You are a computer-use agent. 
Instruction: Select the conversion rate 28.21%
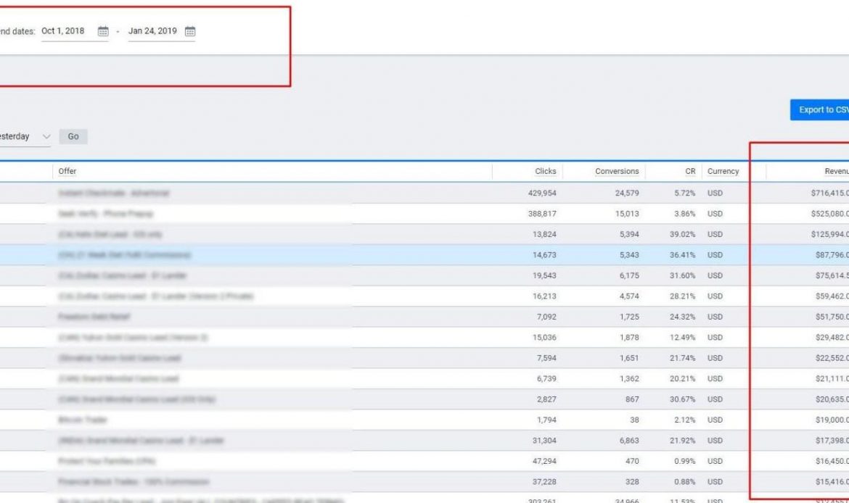click(x=683, y=296)
